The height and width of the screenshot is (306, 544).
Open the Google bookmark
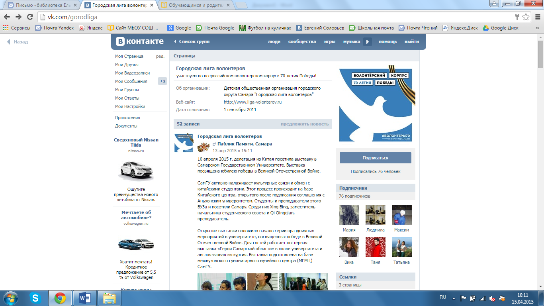pos(179,28)
